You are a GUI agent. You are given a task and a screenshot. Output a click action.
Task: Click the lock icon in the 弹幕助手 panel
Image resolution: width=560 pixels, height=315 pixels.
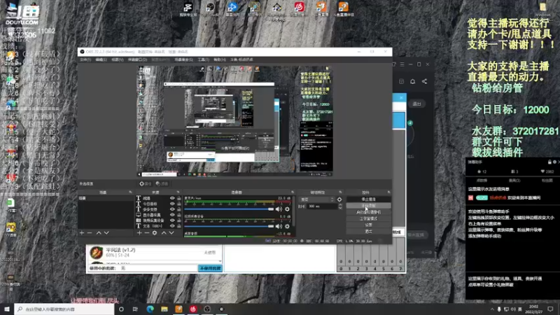point(549,162)
